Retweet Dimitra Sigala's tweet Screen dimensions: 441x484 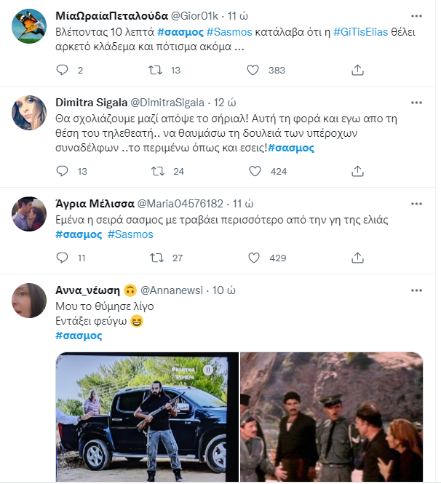pos(156,171)
